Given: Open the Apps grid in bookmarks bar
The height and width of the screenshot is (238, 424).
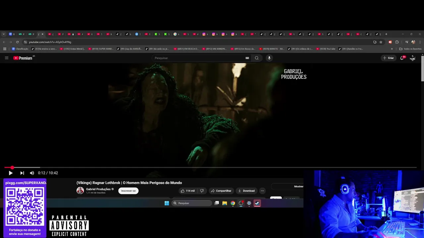Looking at the screenshot, I should coord(5,49).
